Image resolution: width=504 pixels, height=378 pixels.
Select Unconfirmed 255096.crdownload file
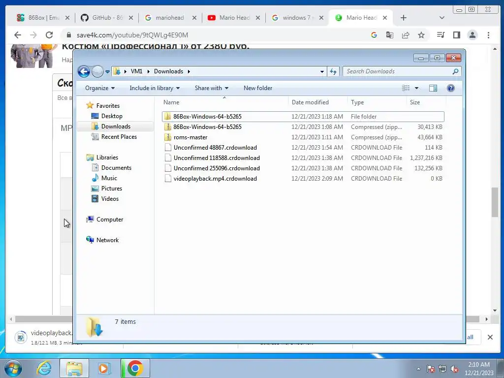tap(303, 168)
